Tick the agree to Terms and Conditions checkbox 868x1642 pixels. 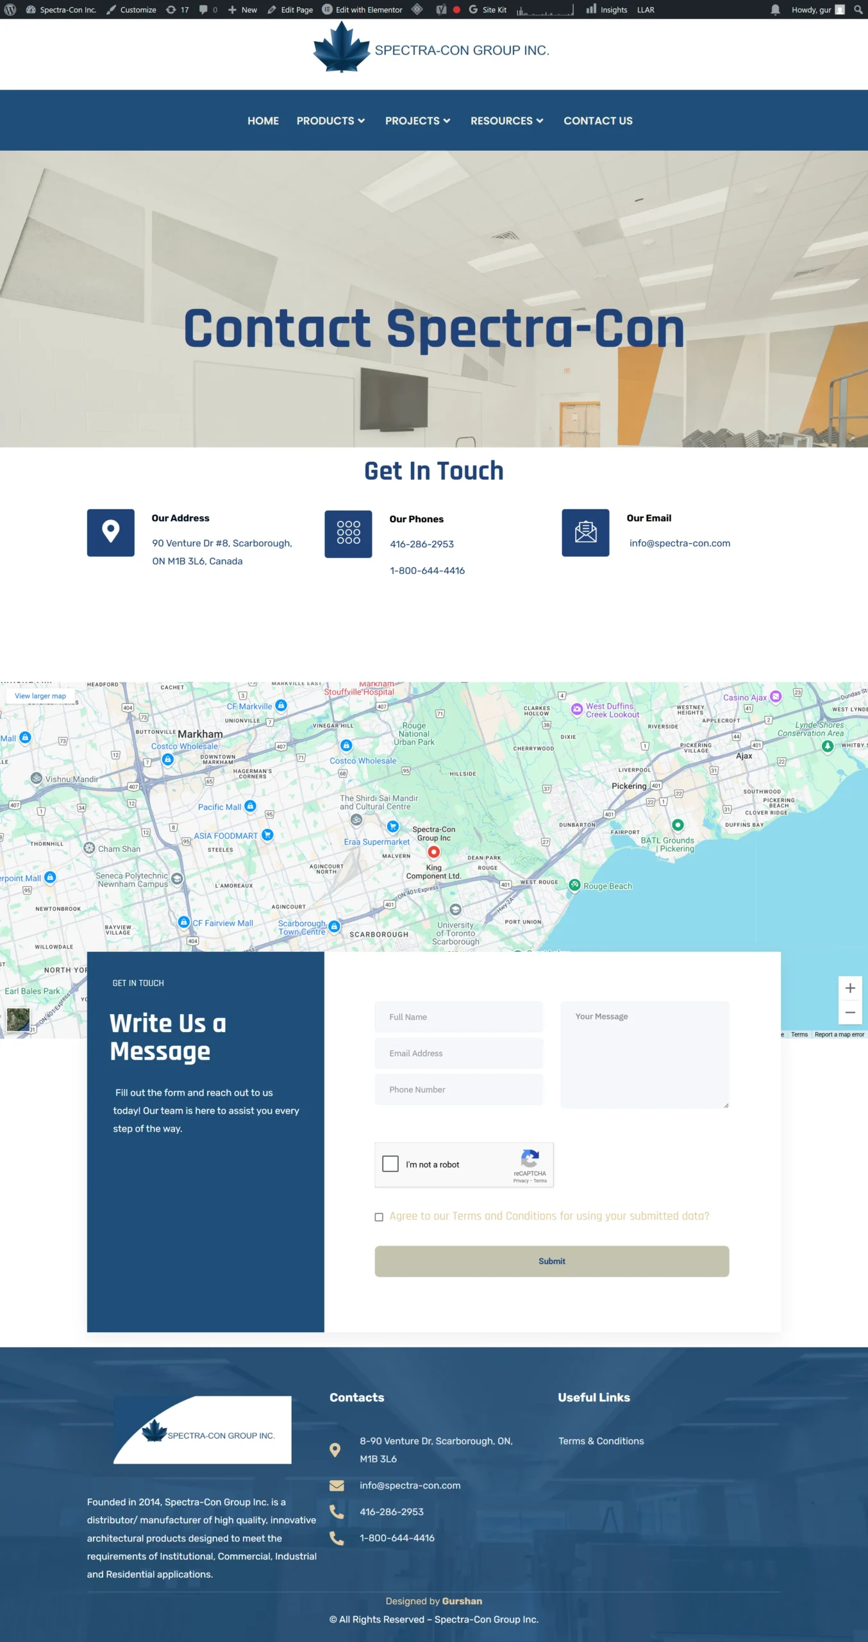click(x=379, y=1217)
